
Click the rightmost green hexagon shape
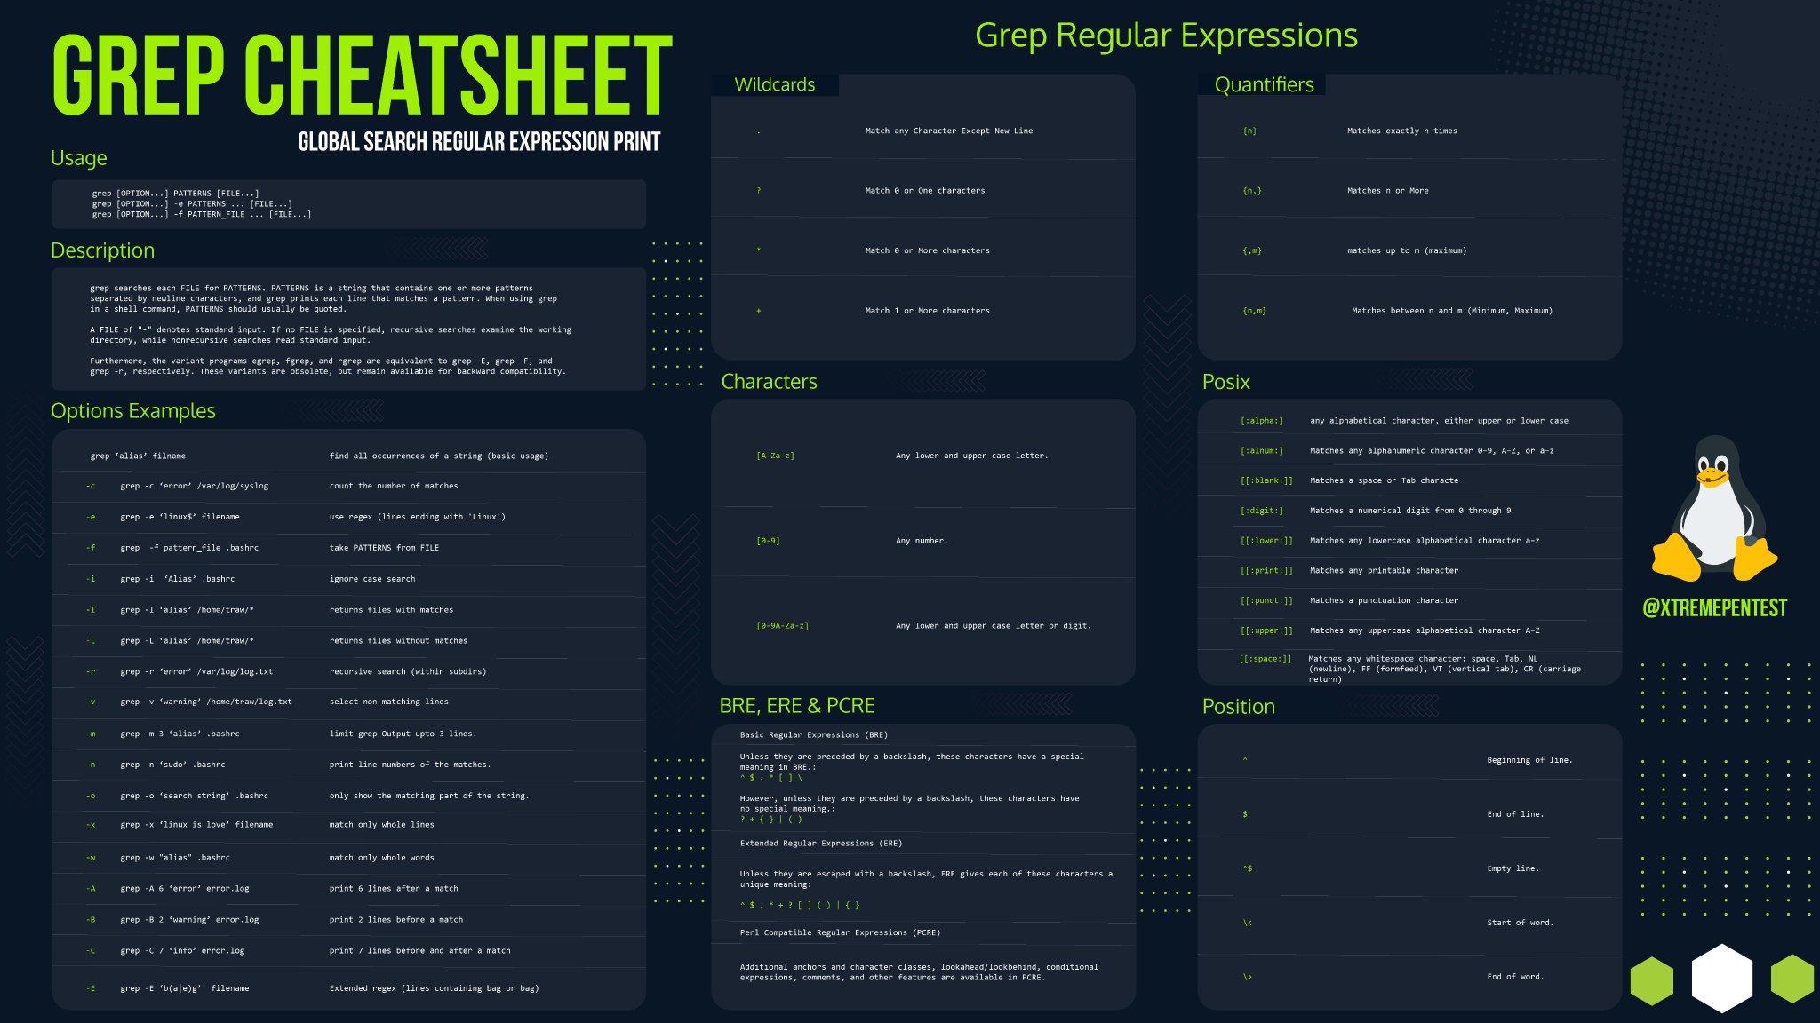pos(1792,979)
